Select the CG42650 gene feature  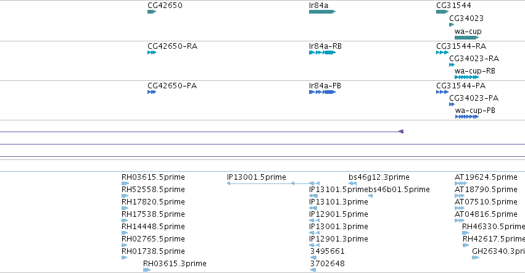(x=152, y=12)
